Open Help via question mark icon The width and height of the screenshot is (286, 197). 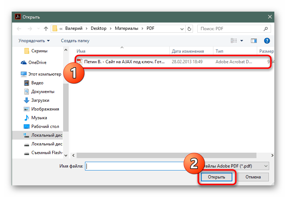267,41
